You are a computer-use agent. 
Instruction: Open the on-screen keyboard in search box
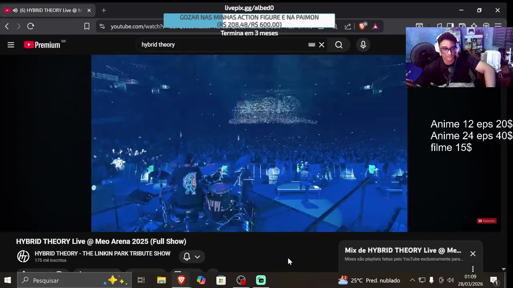312,45
